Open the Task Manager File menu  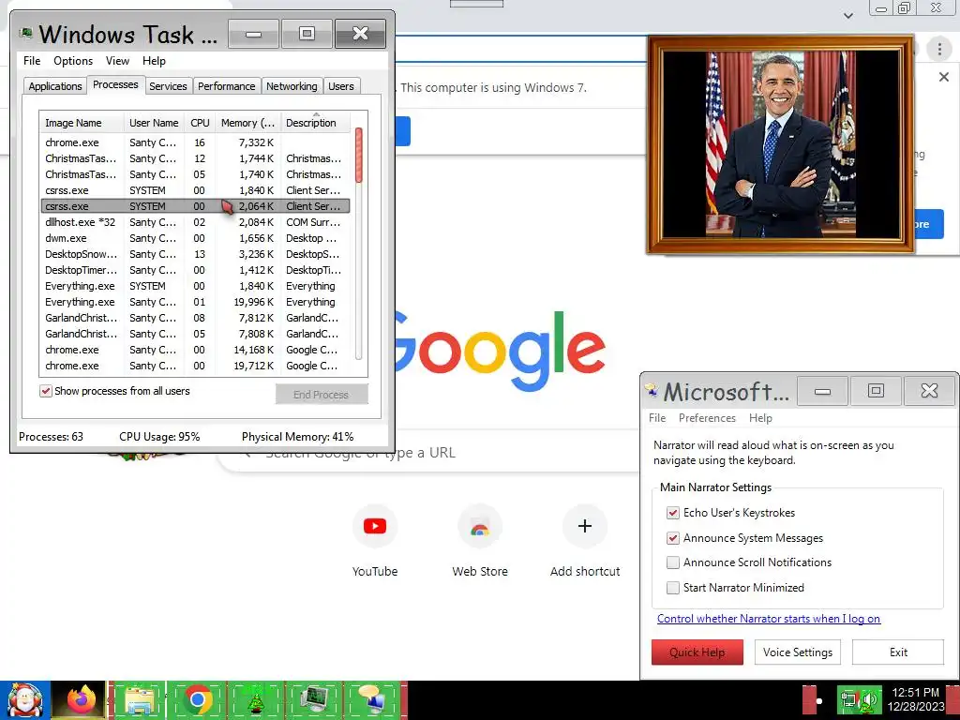[32, 61]
